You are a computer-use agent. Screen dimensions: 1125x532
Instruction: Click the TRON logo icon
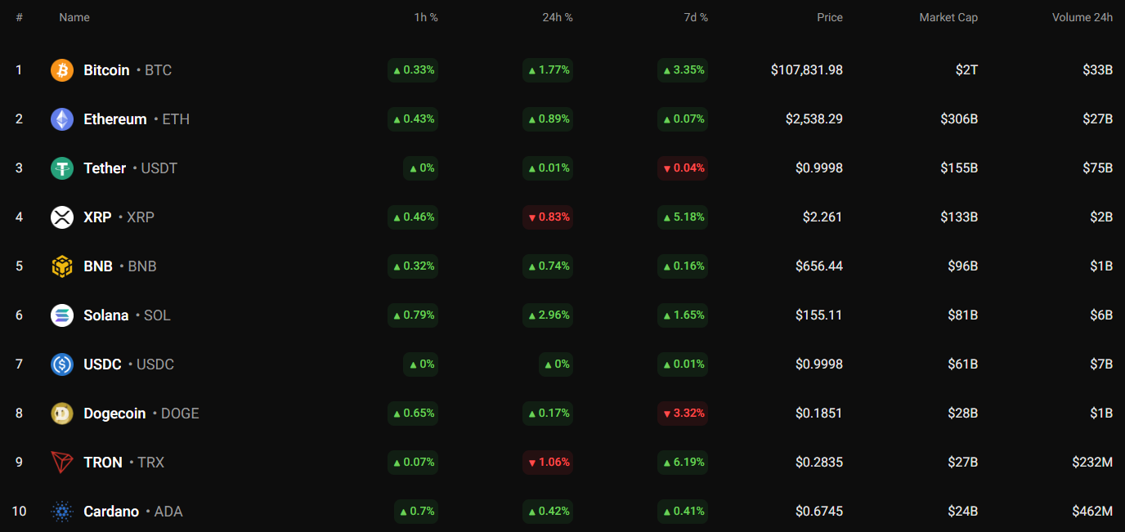(62, 463)
